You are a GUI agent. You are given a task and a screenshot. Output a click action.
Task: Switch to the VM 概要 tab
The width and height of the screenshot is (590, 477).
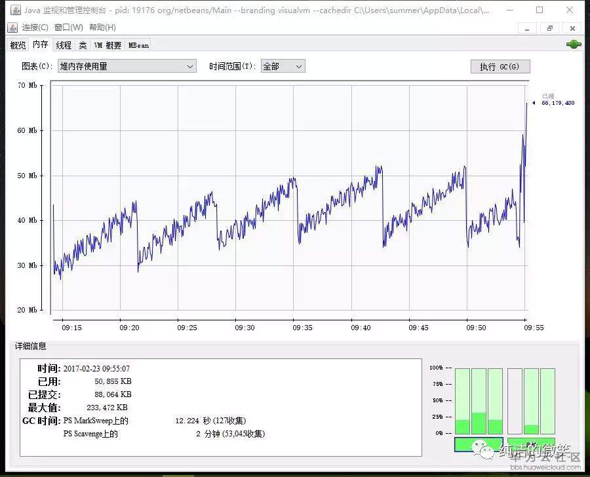[108, 45]
